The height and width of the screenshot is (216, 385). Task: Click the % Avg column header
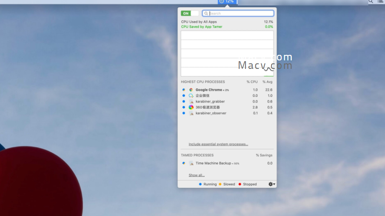pos(268,82)
